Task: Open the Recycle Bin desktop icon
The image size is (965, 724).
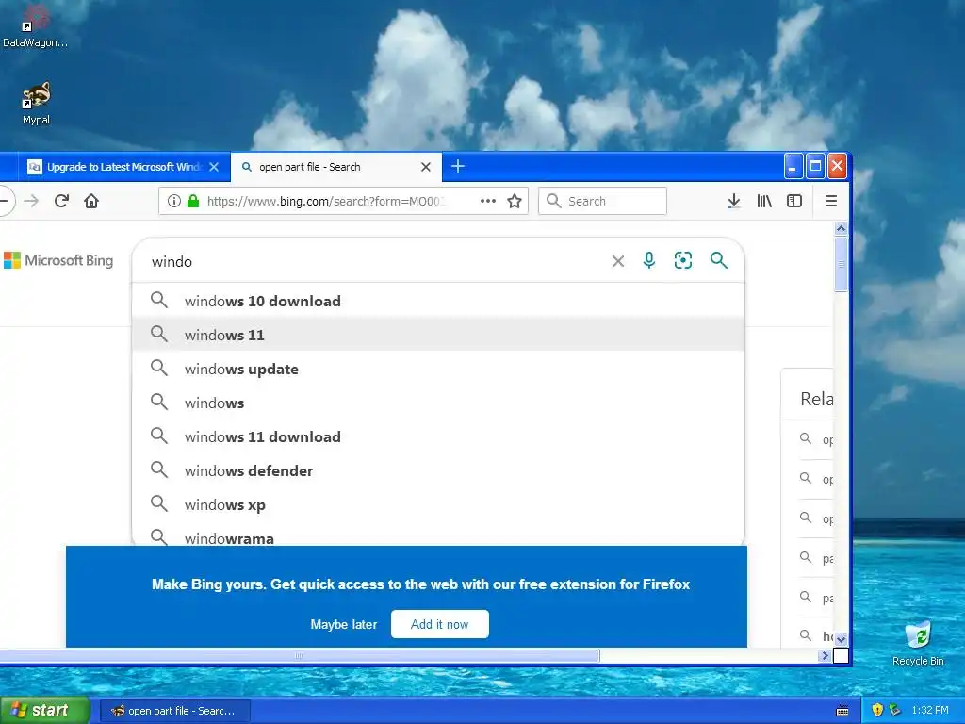Action: (x=918, y=644)
